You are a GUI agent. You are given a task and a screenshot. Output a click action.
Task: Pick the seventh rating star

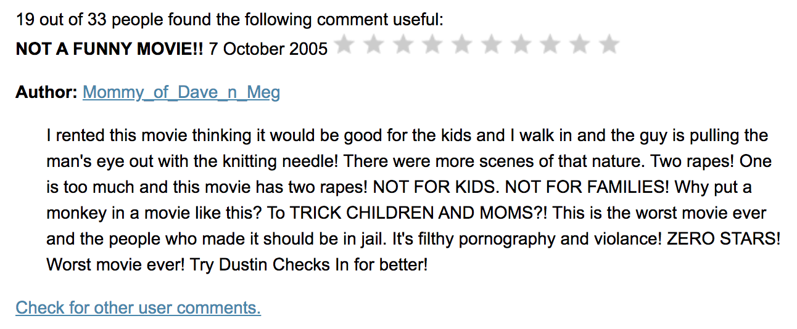pyautogui.click(x=521, y=44)
